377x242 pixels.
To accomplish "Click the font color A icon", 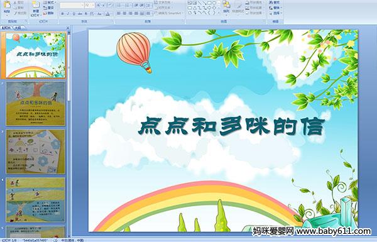I will (x=107, y=14).
